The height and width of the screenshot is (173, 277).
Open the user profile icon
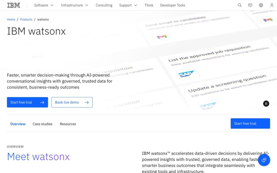click(x=272, y=5)
